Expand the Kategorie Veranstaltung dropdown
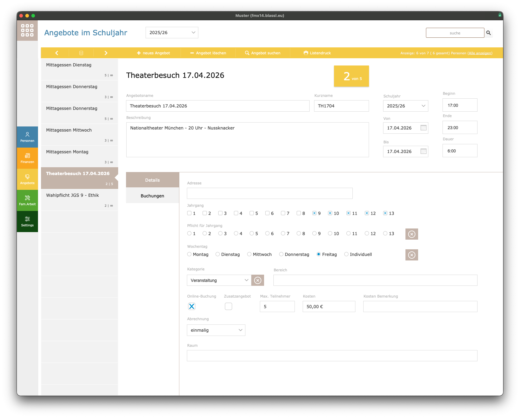Screen dimensions: 520x418 (x=219, y=280)
